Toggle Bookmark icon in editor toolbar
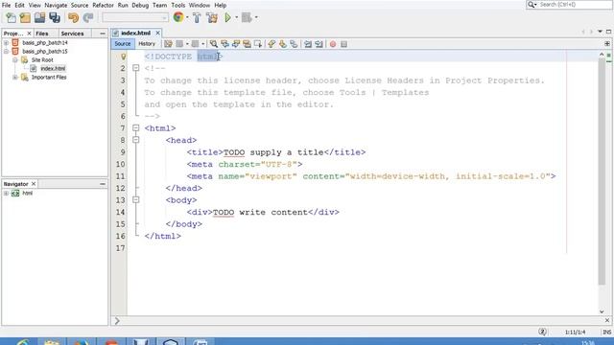The width and height of the screenshot is (614, 345). (x=294, y=44)
